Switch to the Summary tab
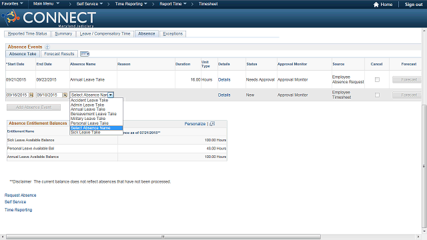Screen dimensions: 427x240 click(63, 34)
